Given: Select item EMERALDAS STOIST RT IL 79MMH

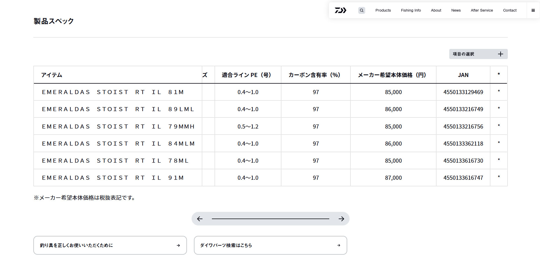Looking at the screenshot, I should pos(118,126).
